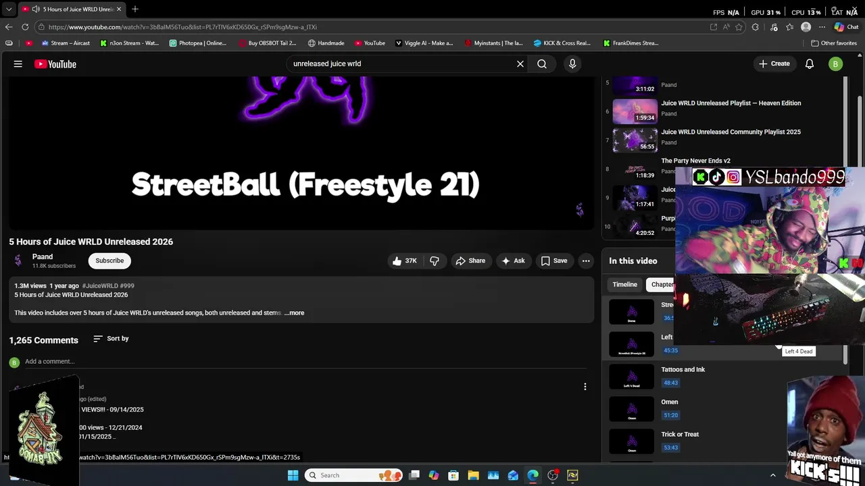Open Juice WRLD Unreleased Playlist Heaven Edition
Image resolution: width=865 pixels, height=486 pixels.
click(x=731, y=103)
